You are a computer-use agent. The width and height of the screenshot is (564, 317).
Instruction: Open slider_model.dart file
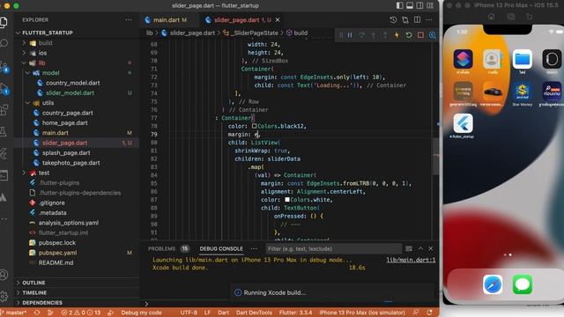(70, 92)
